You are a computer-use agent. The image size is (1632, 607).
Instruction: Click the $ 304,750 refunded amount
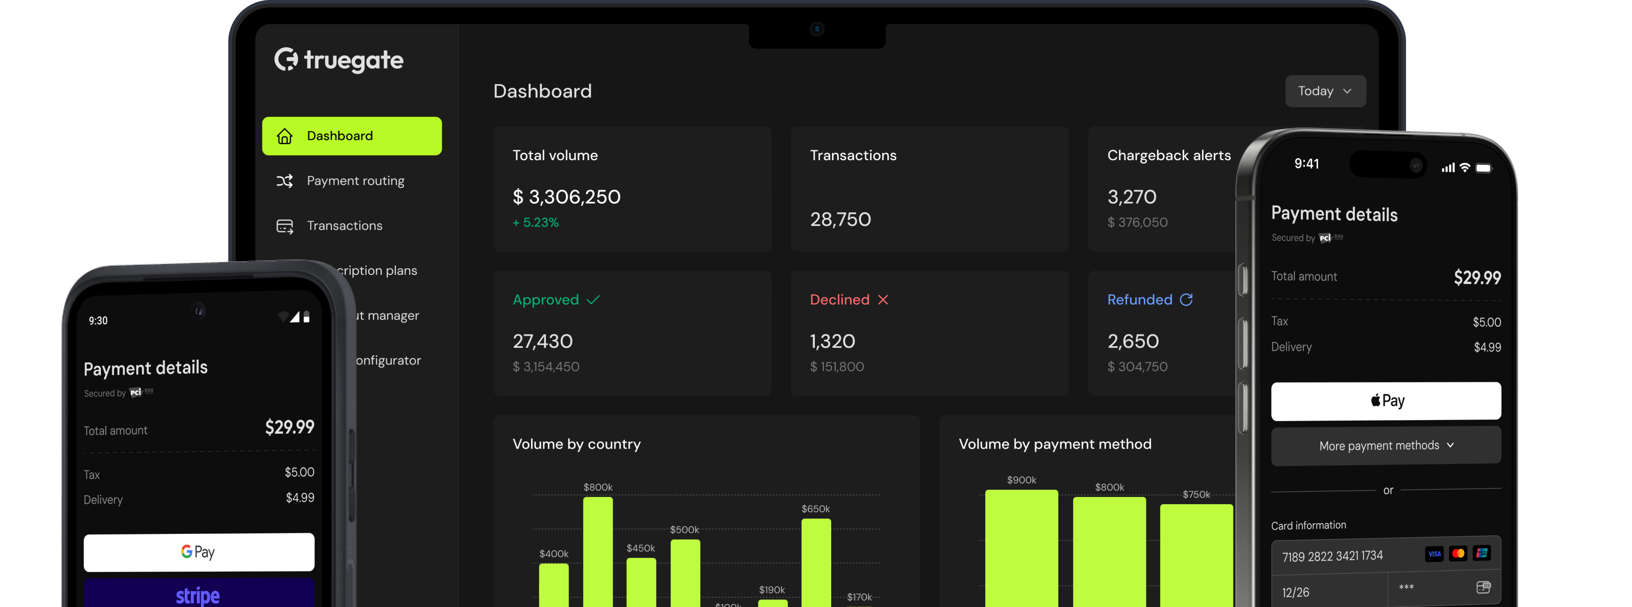1137,367
